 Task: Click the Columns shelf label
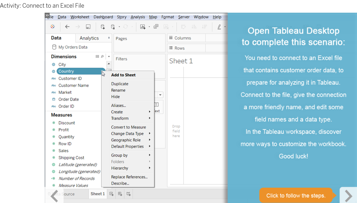tap(182, 38)
